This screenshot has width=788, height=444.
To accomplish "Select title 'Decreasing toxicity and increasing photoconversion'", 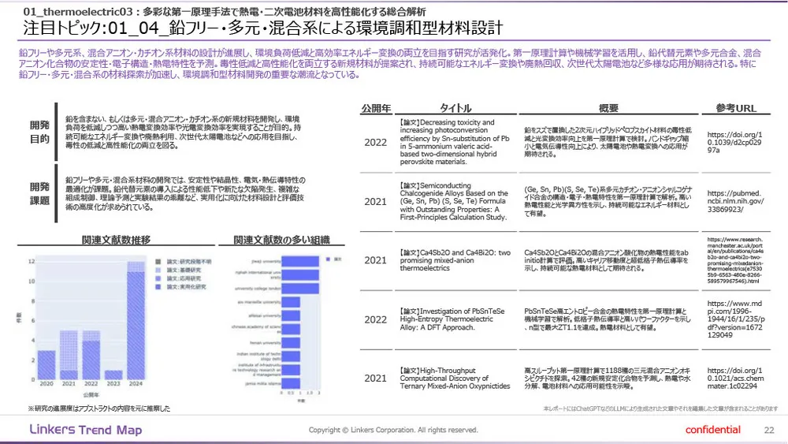I will 455,142.
